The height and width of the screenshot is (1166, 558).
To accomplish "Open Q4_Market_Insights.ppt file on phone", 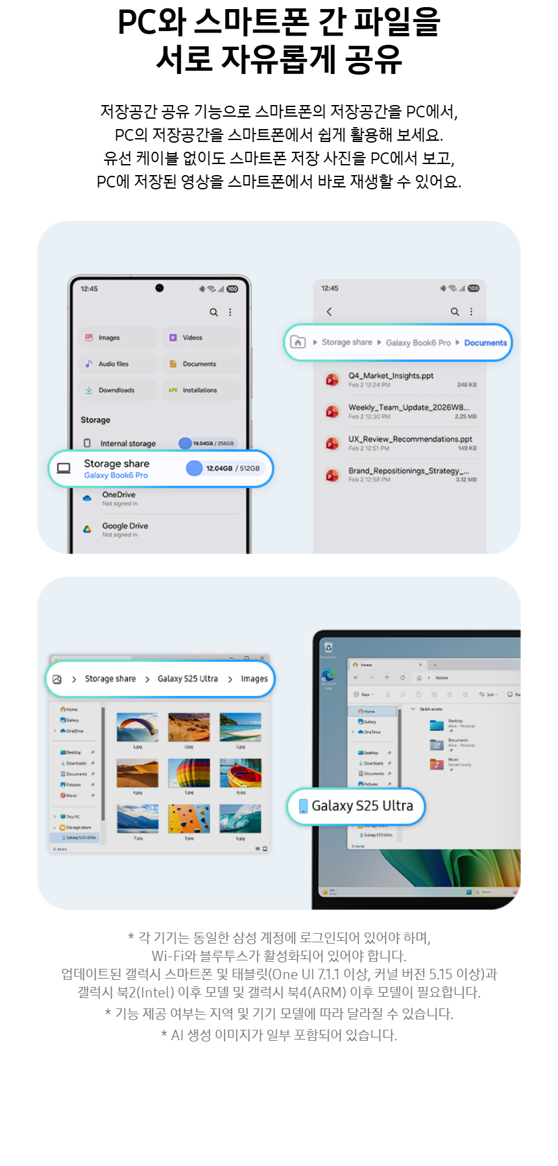I will (400, 379).
